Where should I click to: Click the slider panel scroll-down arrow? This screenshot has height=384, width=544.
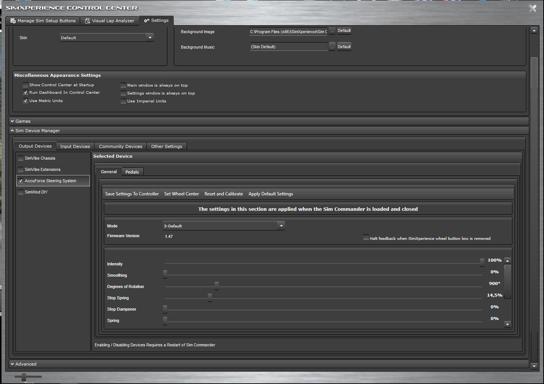(x=508, y=324)
